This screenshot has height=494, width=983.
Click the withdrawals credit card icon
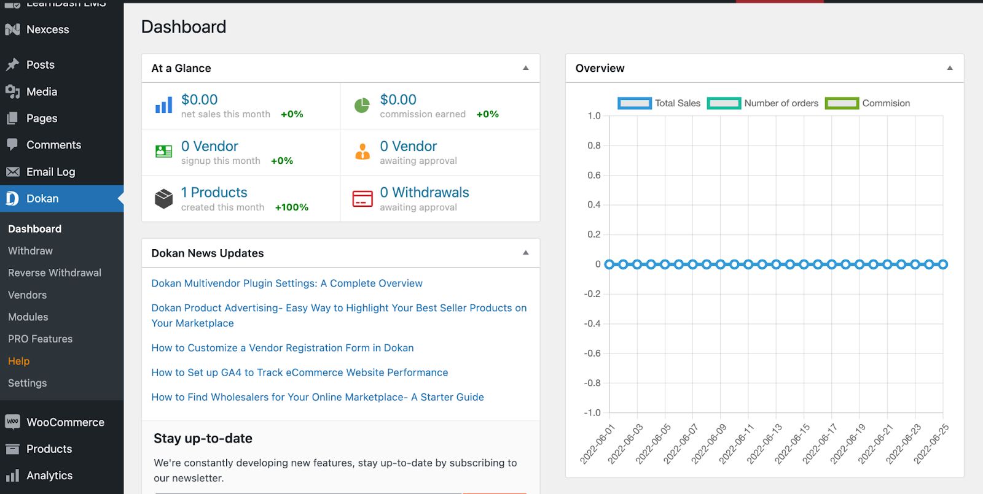click(x=362, y=199)
